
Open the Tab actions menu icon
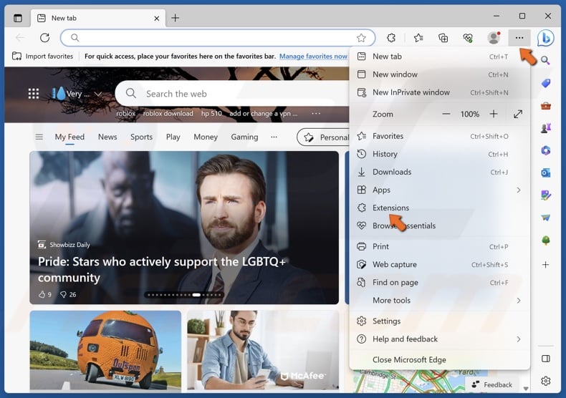coord(18,18)
